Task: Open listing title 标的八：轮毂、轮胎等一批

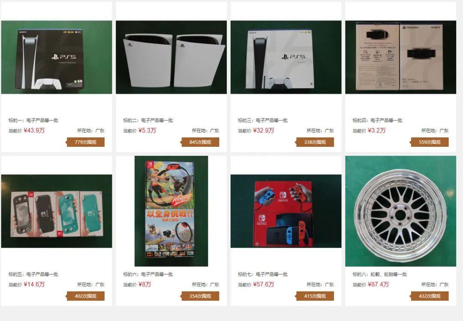Action: (x=380, y=274)
